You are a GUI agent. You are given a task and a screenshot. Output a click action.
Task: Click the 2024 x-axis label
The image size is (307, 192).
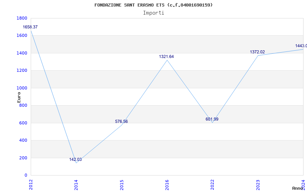tap(303, 185)
